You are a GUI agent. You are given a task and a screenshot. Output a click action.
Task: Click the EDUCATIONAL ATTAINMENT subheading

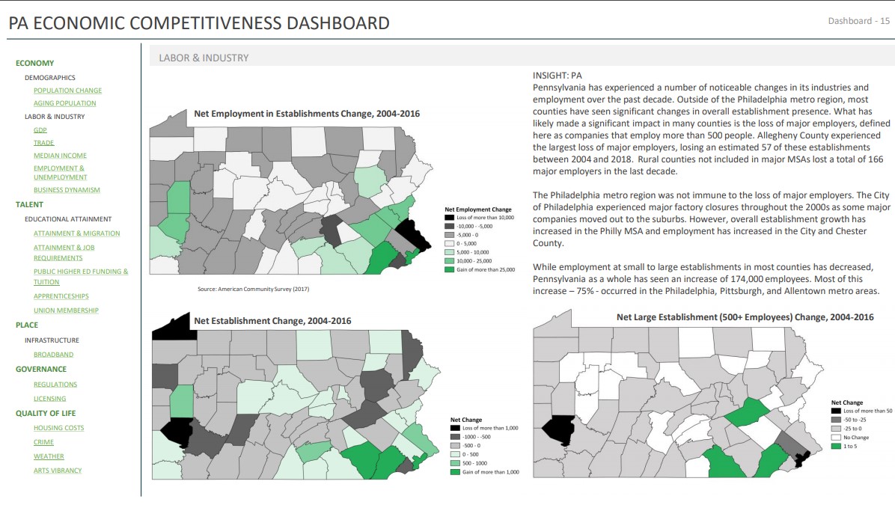pyautogui.click(x=68, y=219)
